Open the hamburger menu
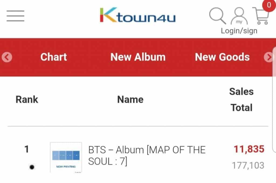The height and width of the screenshot is (183, 276). tap(15, 16)
